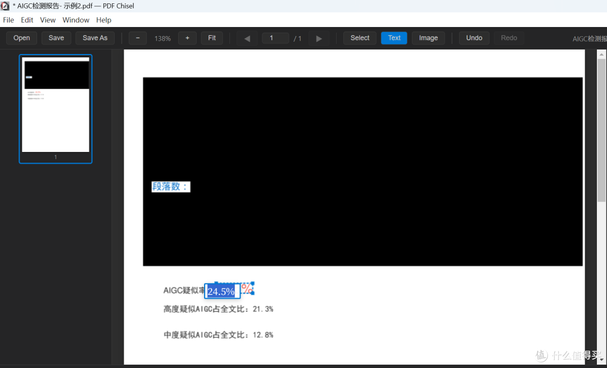This screenshot has height=368, width=607.
Task: Open the Window menu
Action: coord(76,20)
